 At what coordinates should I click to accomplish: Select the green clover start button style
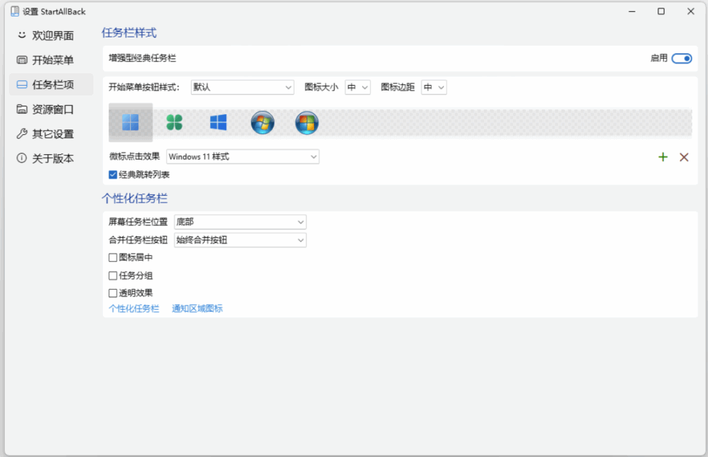coord(174,122)
